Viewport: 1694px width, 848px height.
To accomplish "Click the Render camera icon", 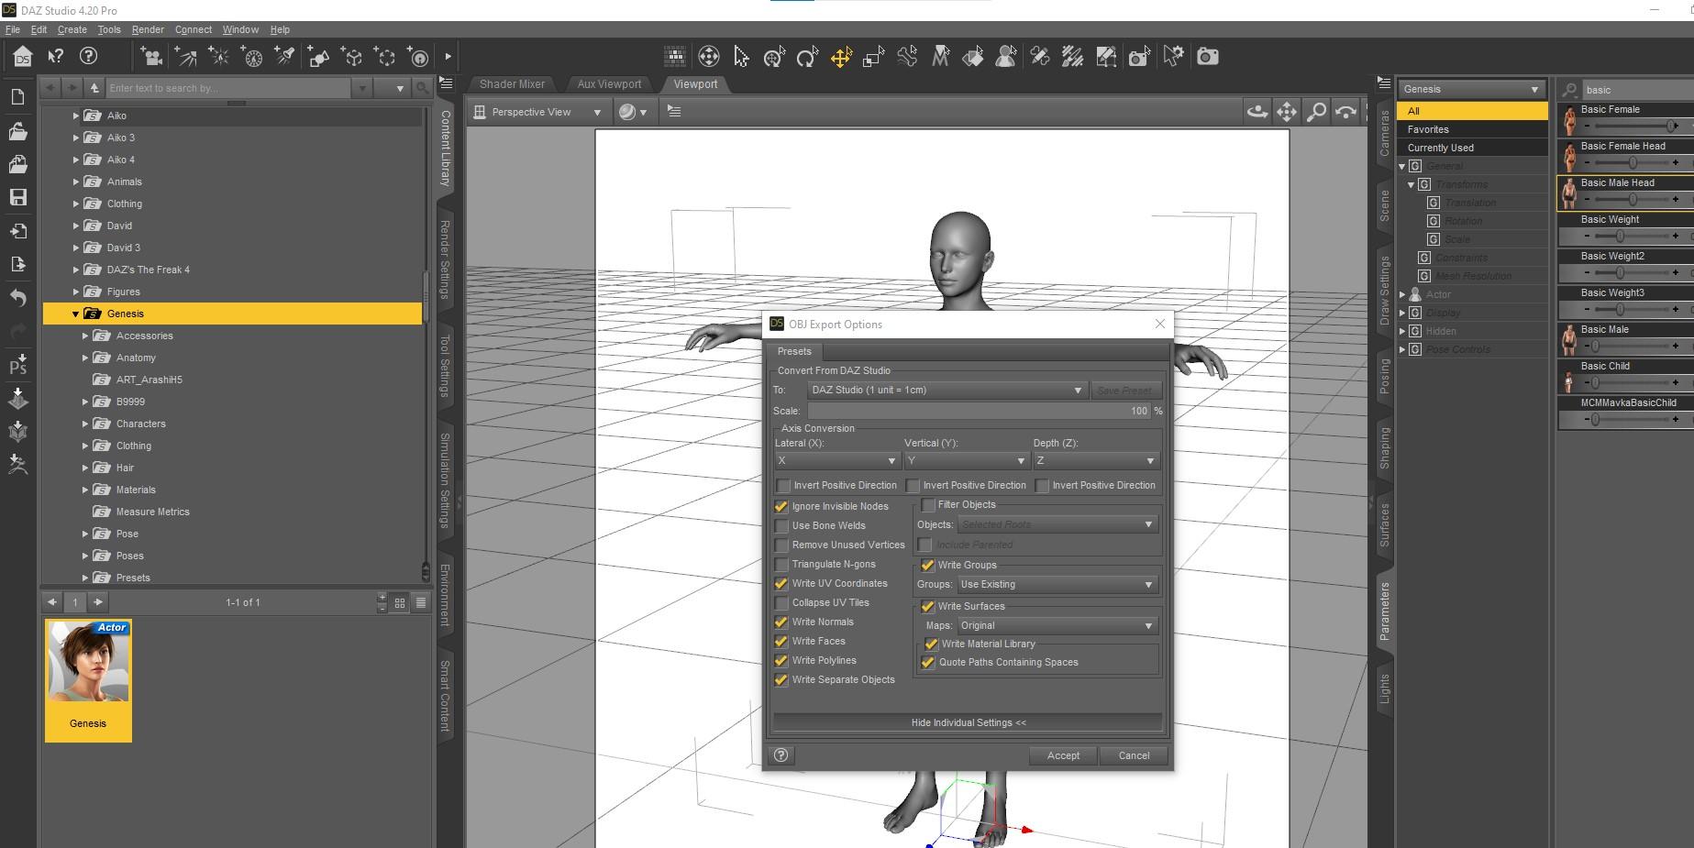I will [1208, 57].
